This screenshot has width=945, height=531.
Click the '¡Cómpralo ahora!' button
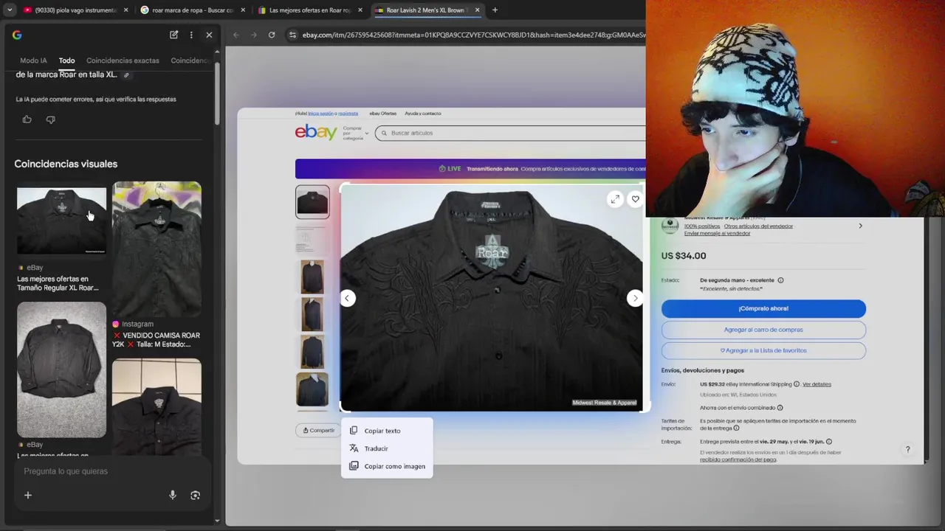(763, 308)
